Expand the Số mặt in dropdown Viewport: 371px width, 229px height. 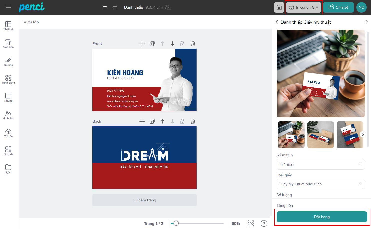pyautogui.click(x=320, y=164)
